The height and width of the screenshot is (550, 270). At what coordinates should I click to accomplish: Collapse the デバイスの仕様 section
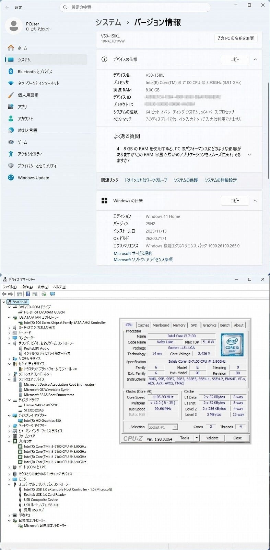point(255,59)
